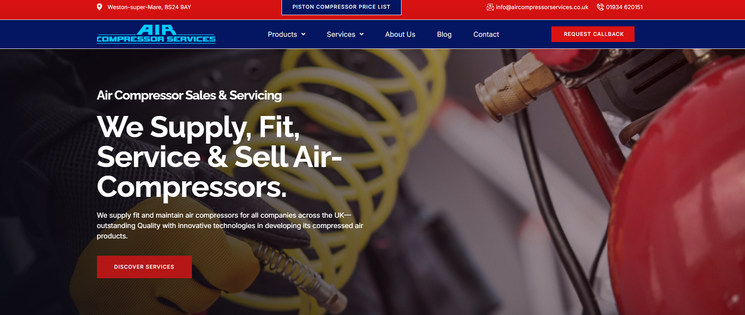Call the 01934 620151 phone number

click(624, 7)
